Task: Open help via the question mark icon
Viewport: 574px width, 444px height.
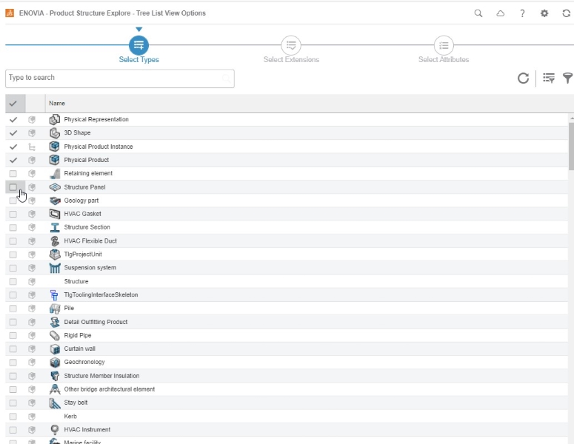Action: pyautogui.click(x=522, y=13)
